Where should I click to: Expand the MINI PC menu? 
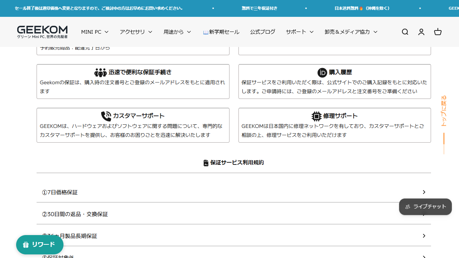point(95,32)
